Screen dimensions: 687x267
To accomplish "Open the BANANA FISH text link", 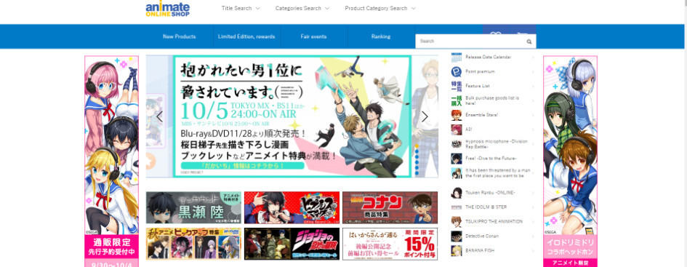I will 481,251.
